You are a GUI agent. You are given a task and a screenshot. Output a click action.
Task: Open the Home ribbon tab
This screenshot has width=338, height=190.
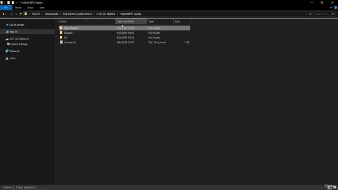[18, 7]
